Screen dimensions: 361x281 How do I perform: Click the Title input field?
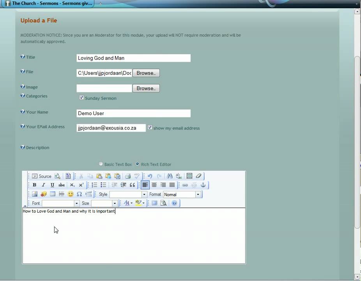(x=134, y=58)
